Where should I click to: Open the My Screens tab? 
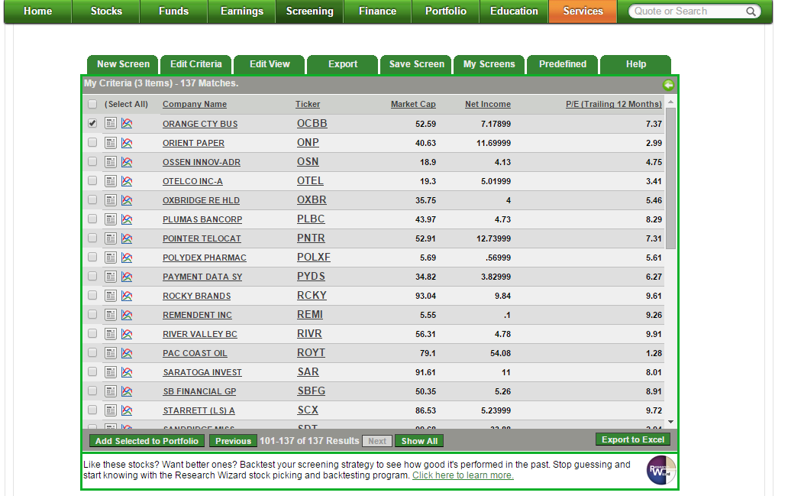(489, 64)
